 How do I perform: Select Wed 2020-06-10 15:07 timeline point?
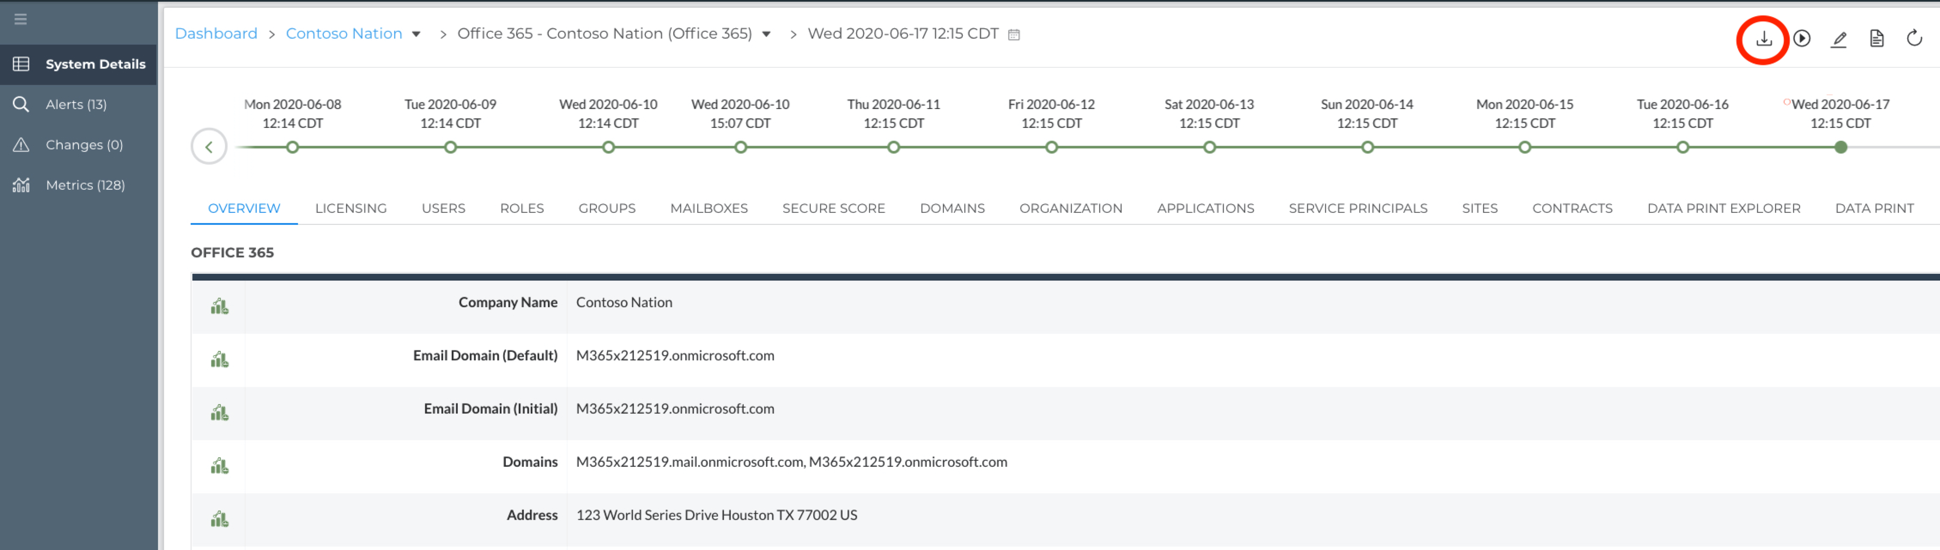point(740,148)
